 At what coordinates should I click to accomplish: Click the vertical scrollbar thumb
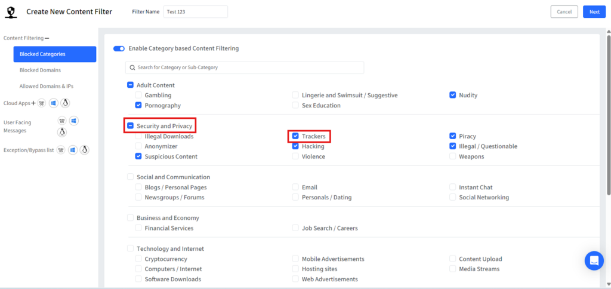click(609, 115)
